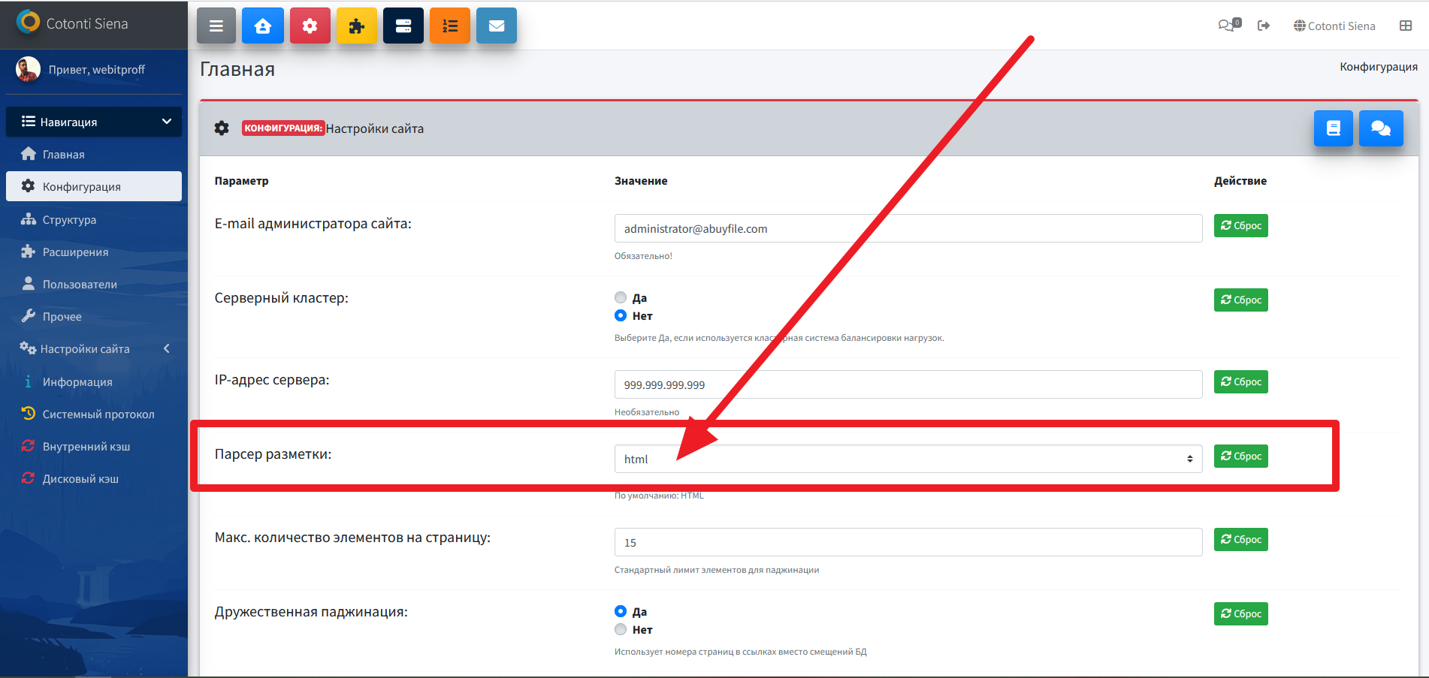Click the hamburger menu toggle button
The width and height of the screenshot is (1429, 678).
pos(216,26)
